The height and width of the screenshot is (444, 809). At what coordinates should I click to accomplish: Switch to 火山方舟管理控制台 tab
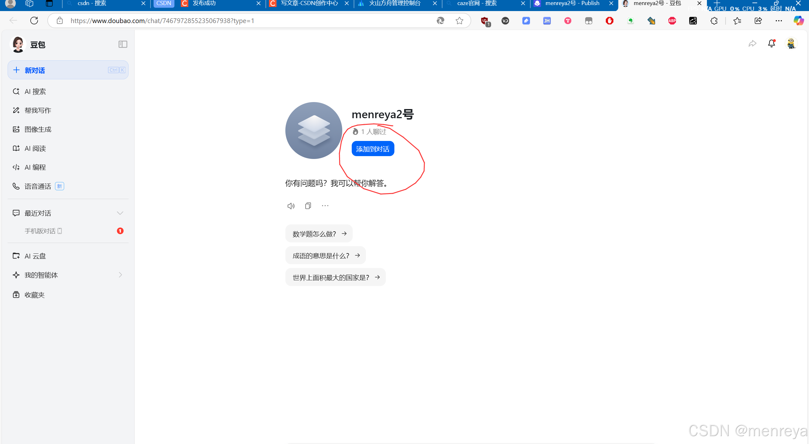[394, 3]
